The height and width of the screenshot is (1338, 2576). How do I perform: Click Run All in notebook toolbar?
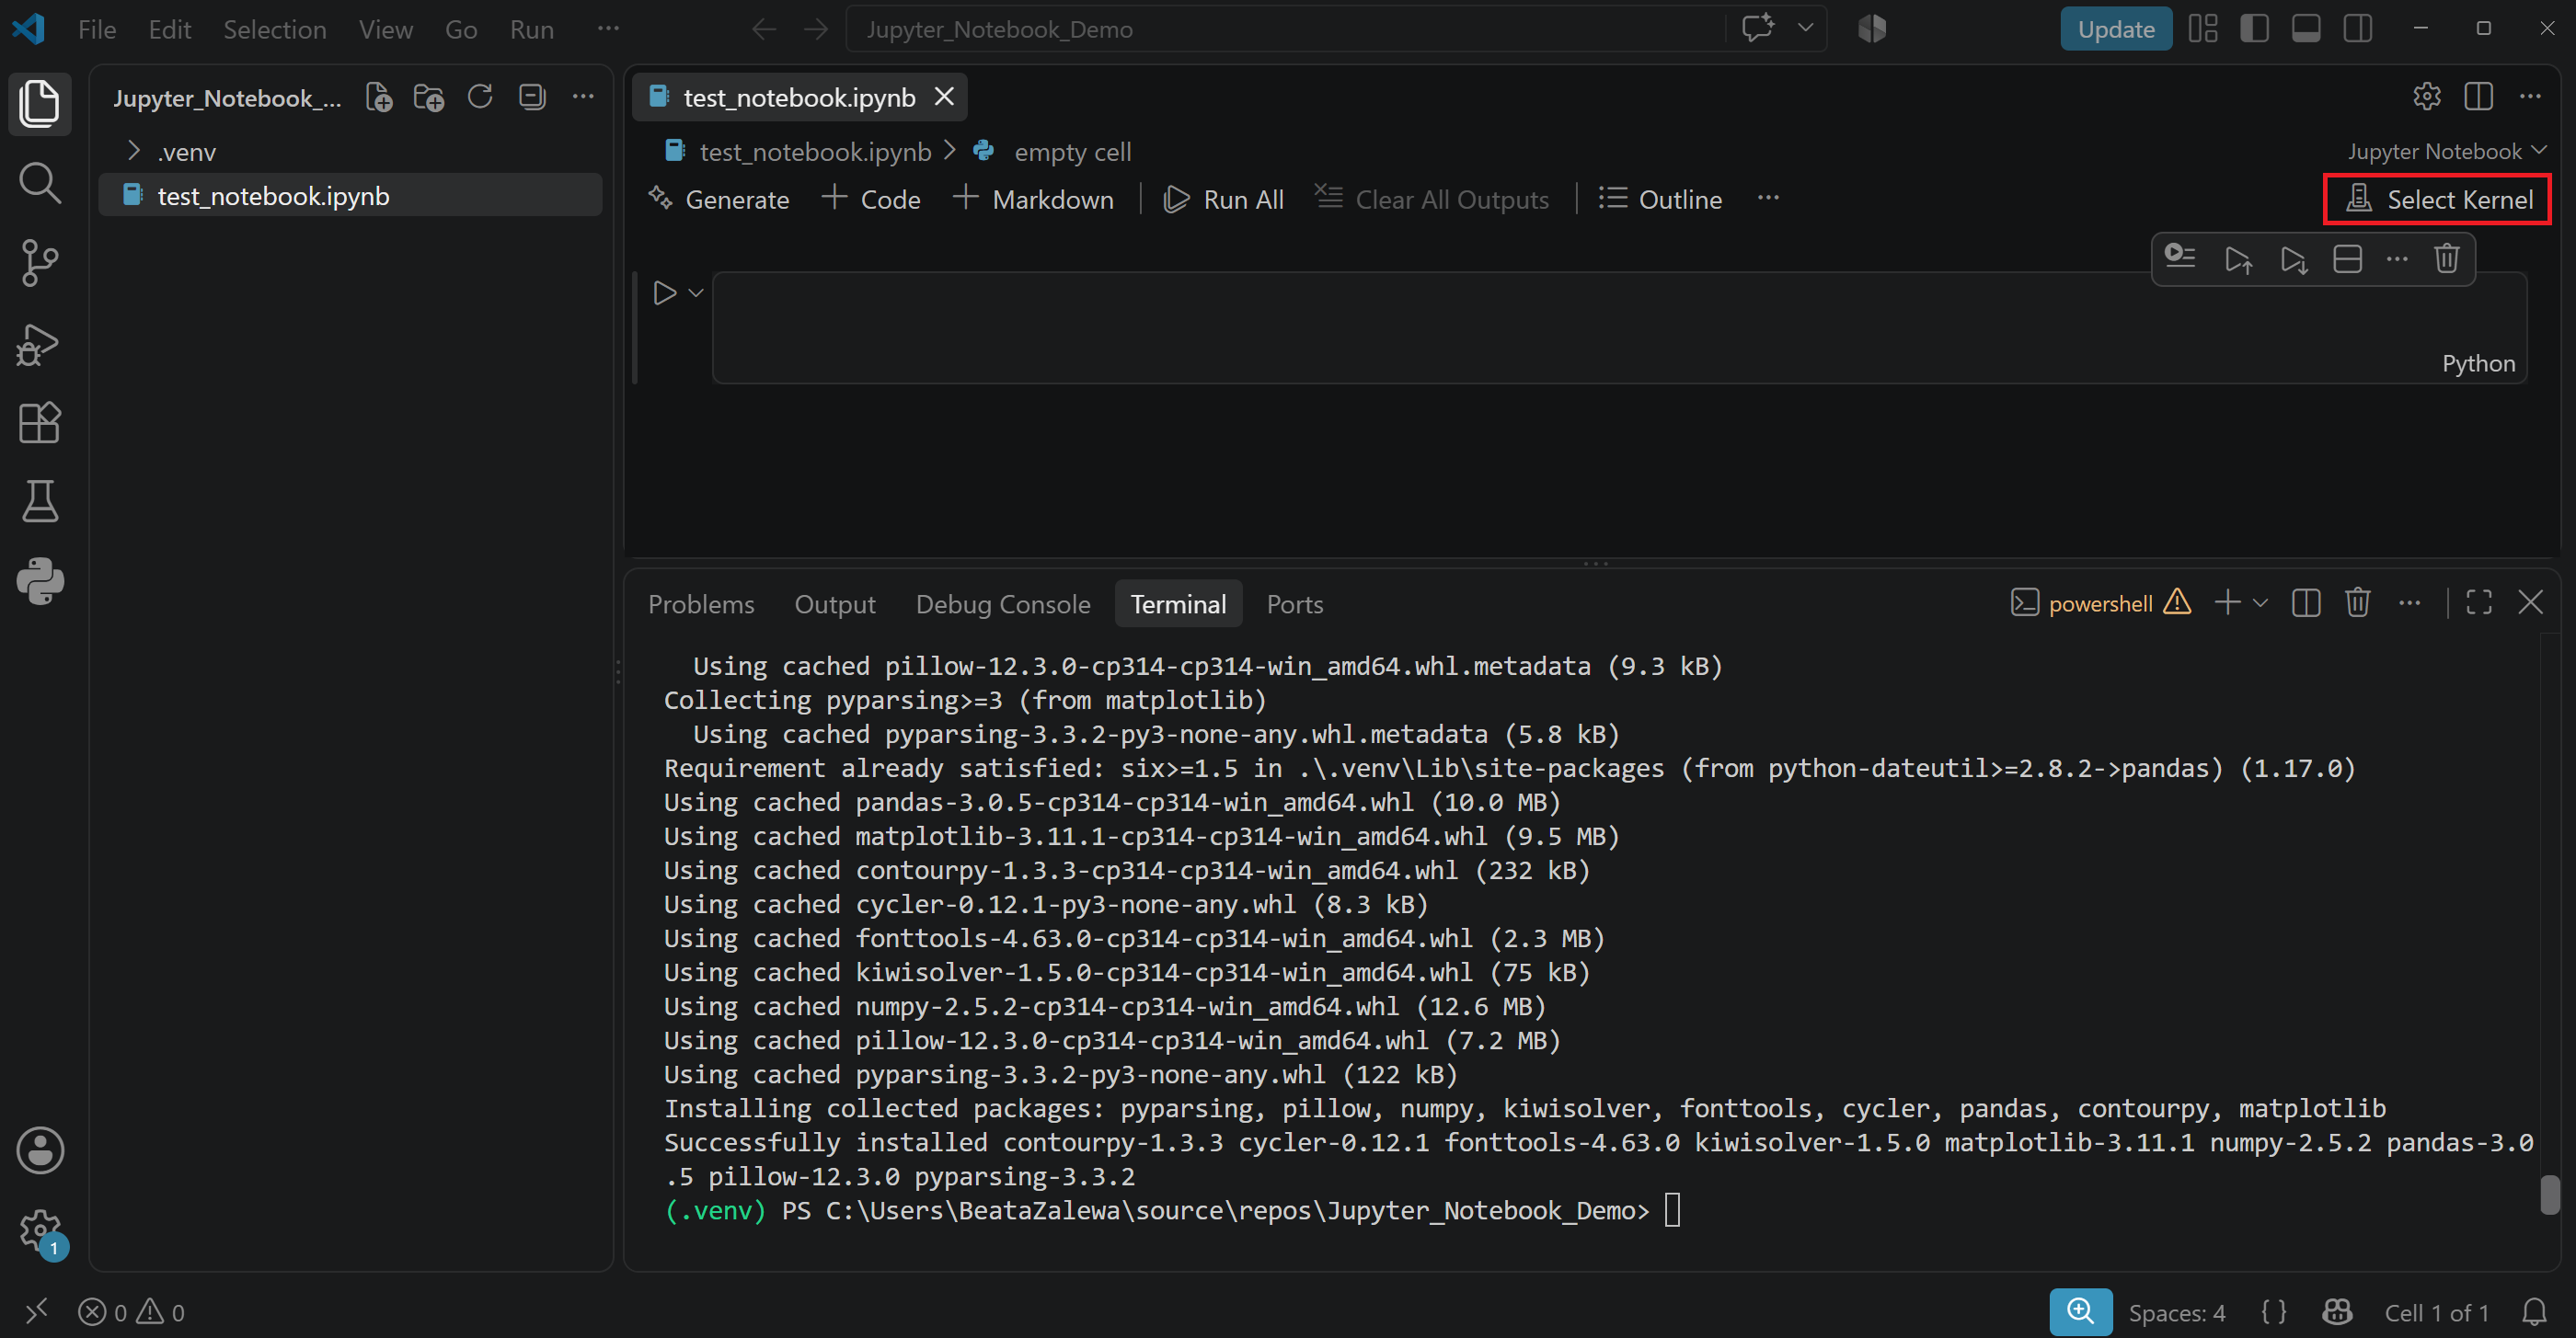[1223, 200]
